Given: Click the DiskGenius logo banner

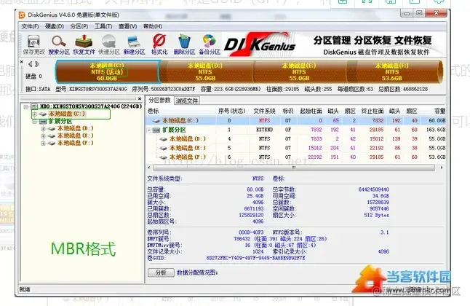Looking at the screenshot, I should click(x=260, y=45).
